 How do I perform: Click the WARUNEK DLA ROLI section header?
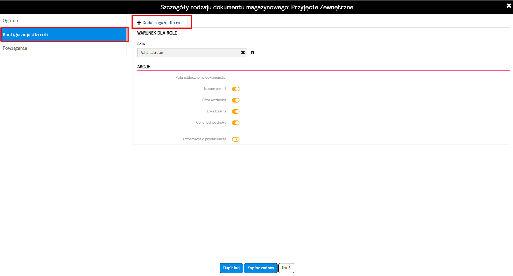coord(157,33)
